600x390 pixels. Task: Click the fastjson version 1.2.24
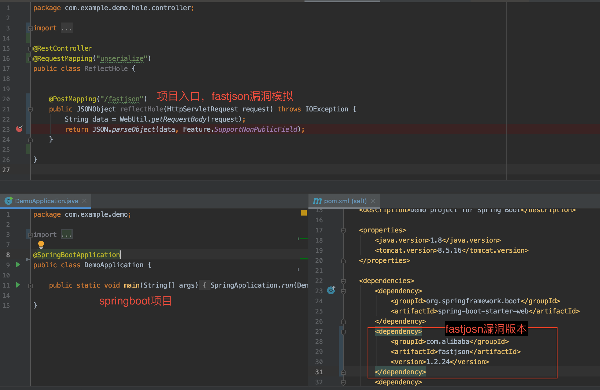click(x=438, y=362)
